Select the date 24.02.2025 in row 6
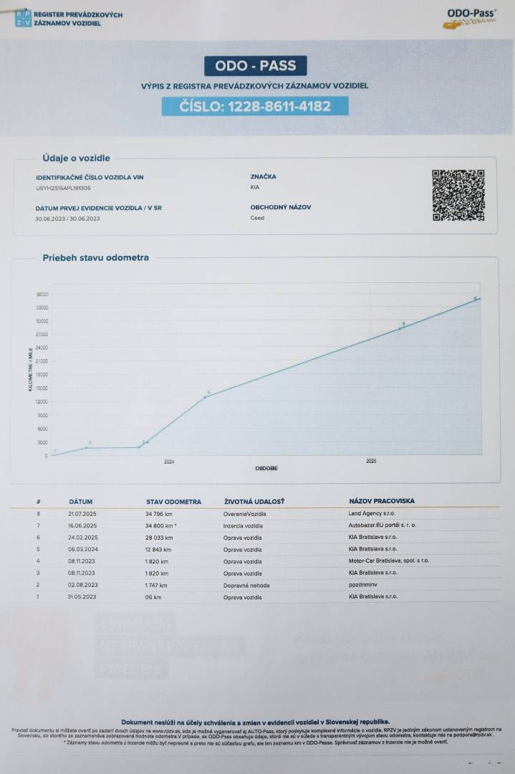 83,537
